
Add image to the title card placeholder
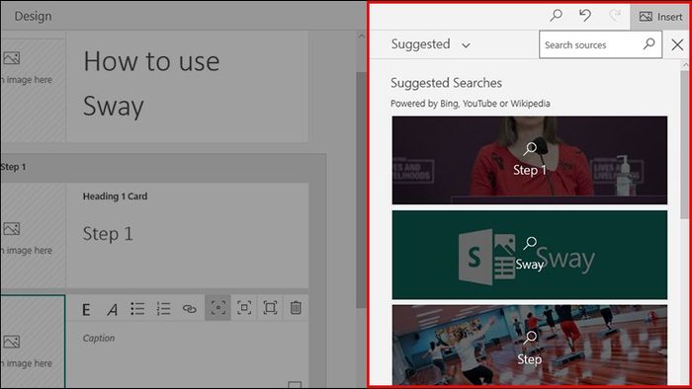33,90
